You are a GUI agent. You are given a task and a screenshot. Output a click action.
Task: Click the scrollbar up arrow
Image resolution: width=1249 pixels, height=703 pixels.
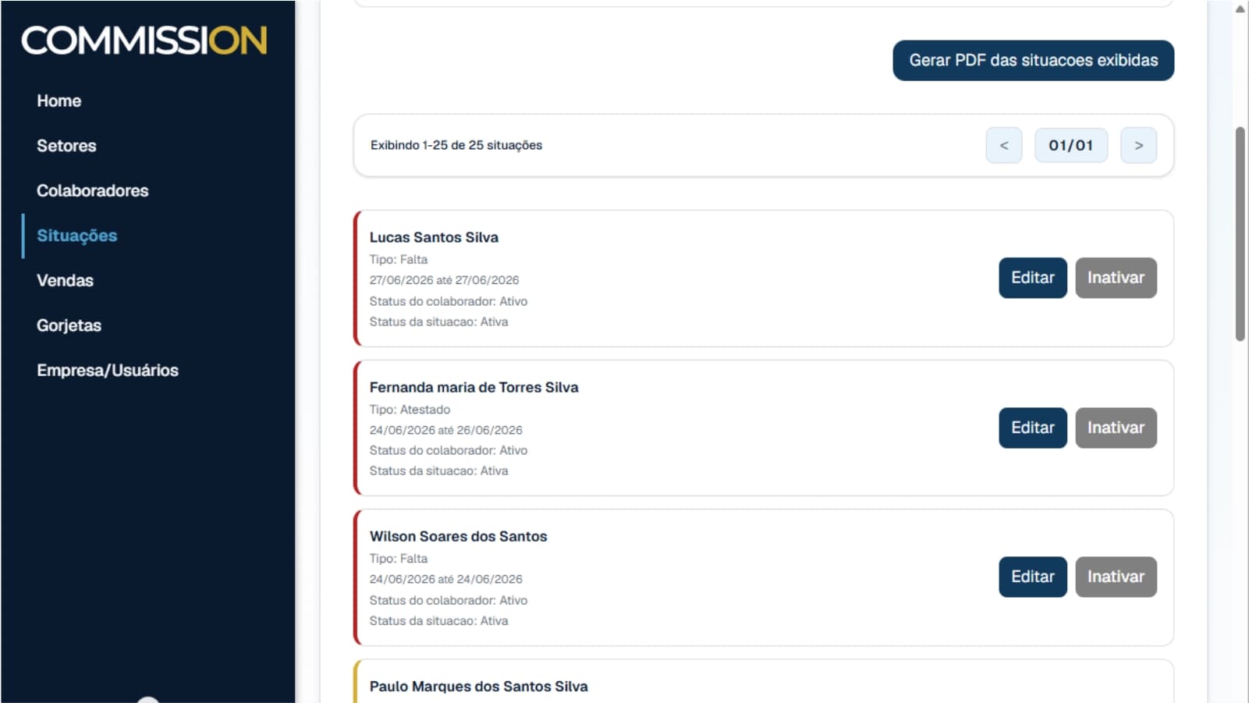[1240, 9]
